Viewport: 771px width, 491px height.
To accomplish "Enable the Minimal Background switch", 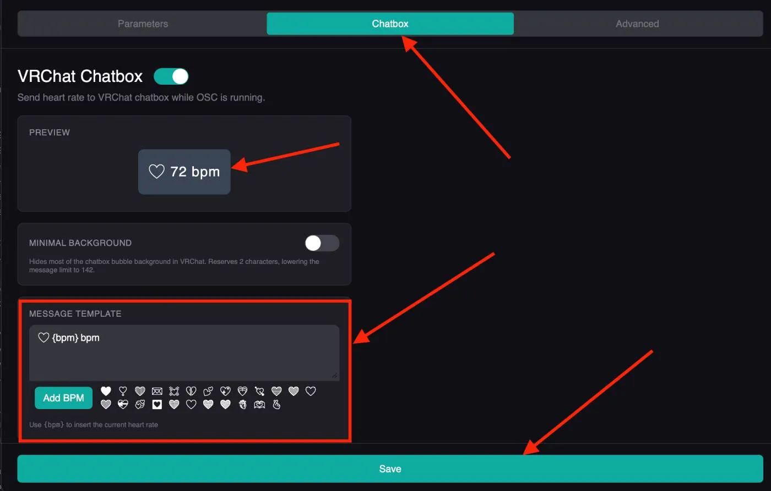I will pos(322,243).
